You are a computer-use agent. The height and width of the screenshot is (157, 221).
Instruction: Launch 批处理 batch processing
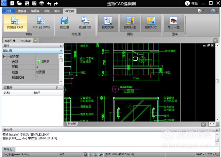(x=64, y=23)
